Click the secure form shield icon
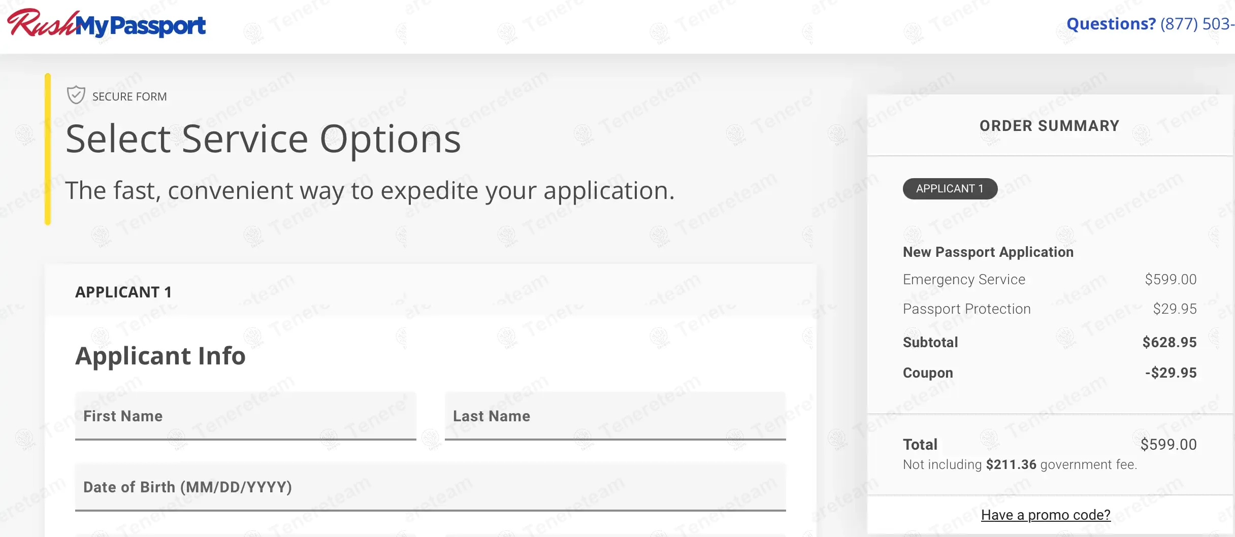The image size is (1235, 537). (76, 95)
